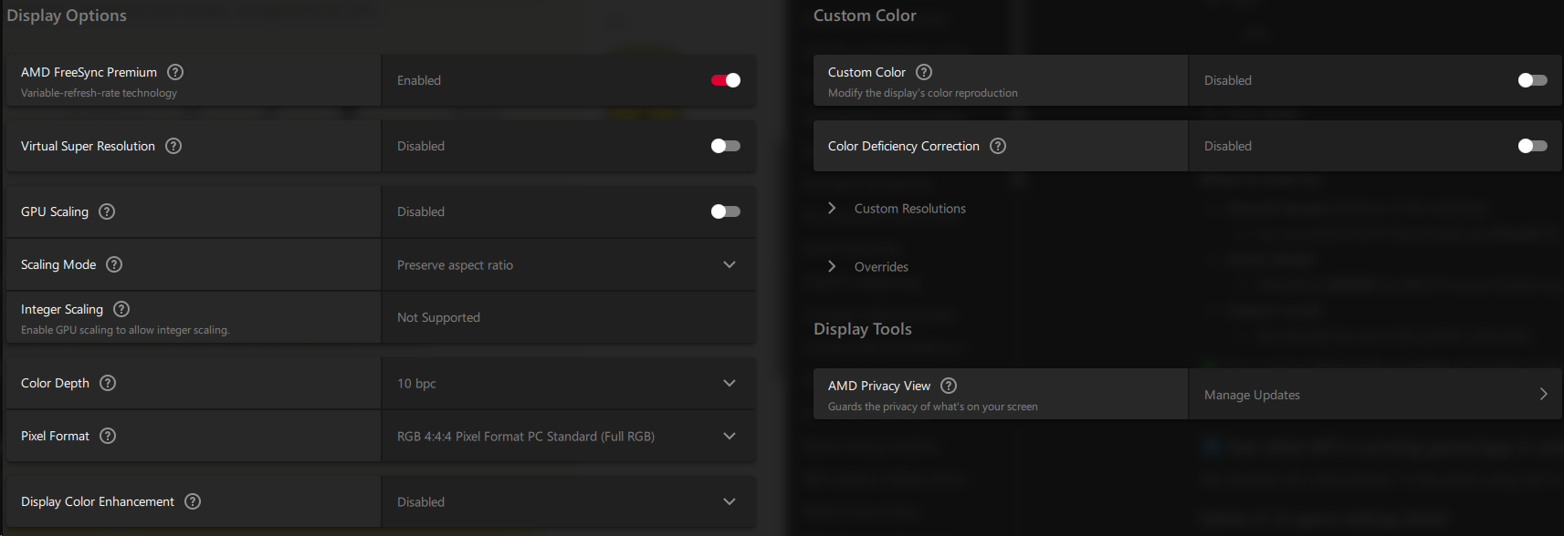Screen dimensions: 1564x536
Task: Click the Color Depth help icon
Action: pyautogui.click(x=108, y=383)
